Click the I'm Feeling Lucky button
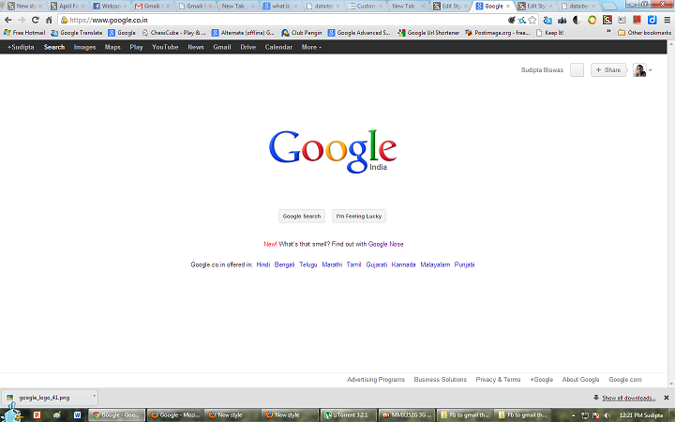The image size is (675, 422). [x=358, y=217]
